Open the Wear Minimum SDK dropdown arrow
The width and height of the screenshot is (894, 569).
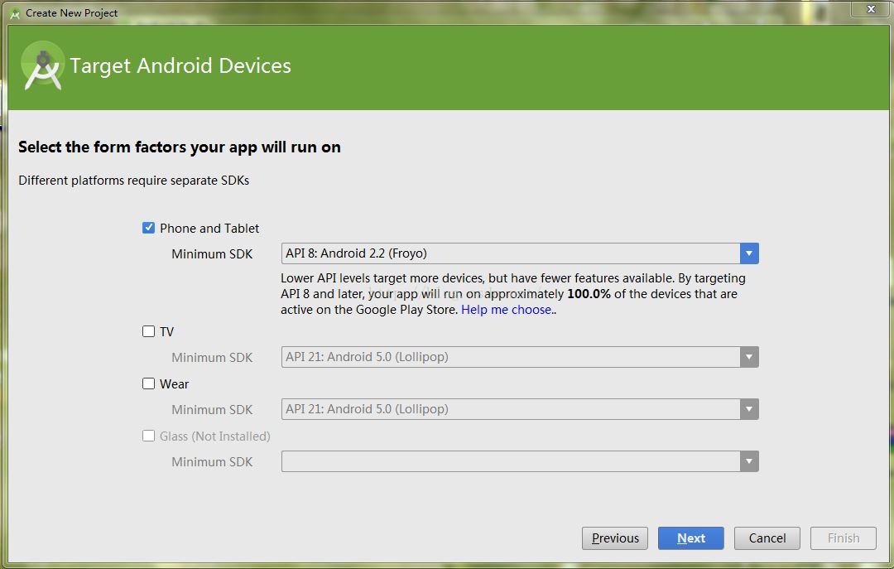pyautogui.click(x=749, y=408)
